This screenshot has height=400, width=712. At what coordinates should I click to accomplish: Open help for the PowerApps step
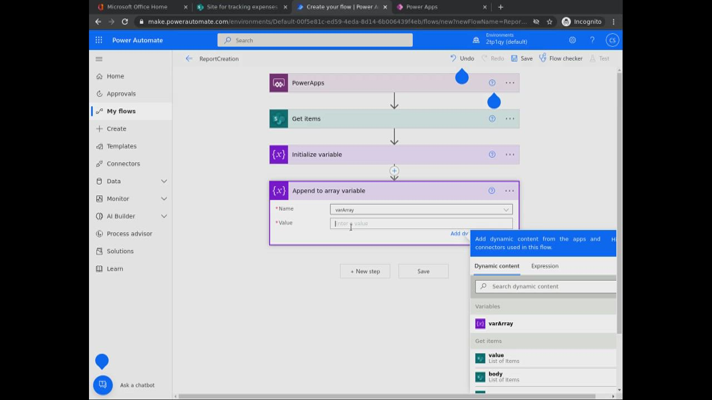pos(492,83)
